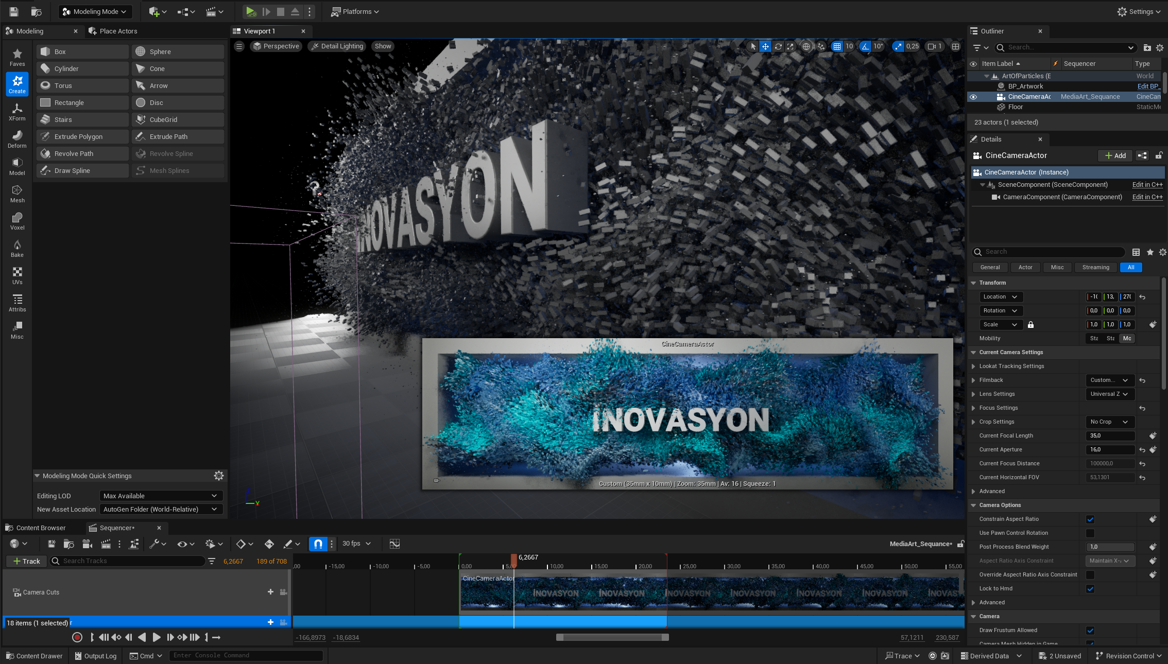Open the Modeling Mode dropdown
1168x664 pixels.
coord(95,11)
